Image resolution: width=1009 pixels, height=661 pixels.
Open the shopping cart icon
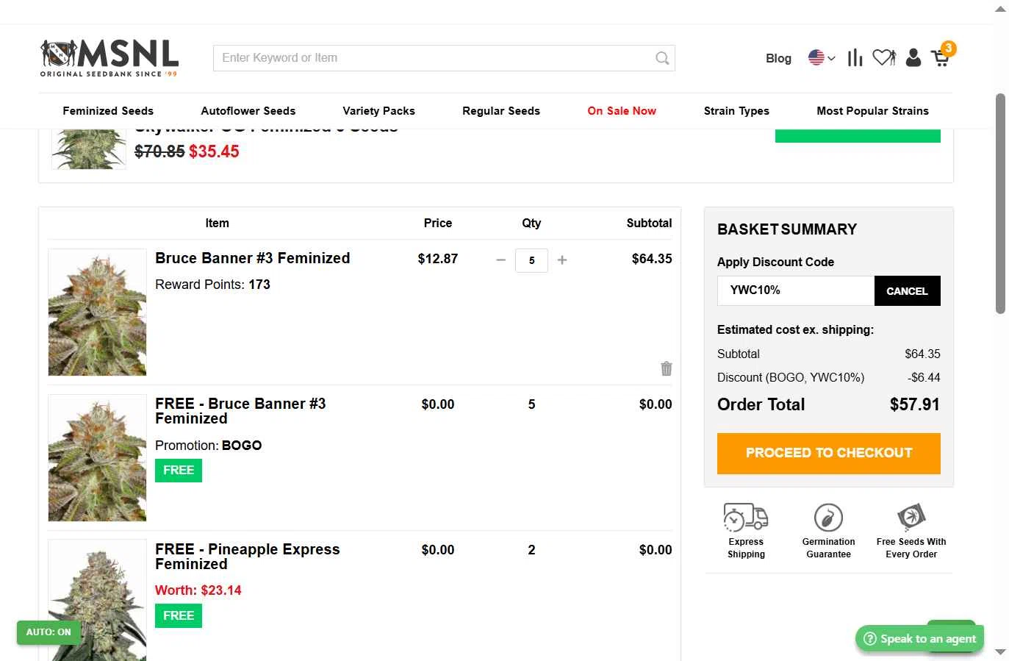940,58
